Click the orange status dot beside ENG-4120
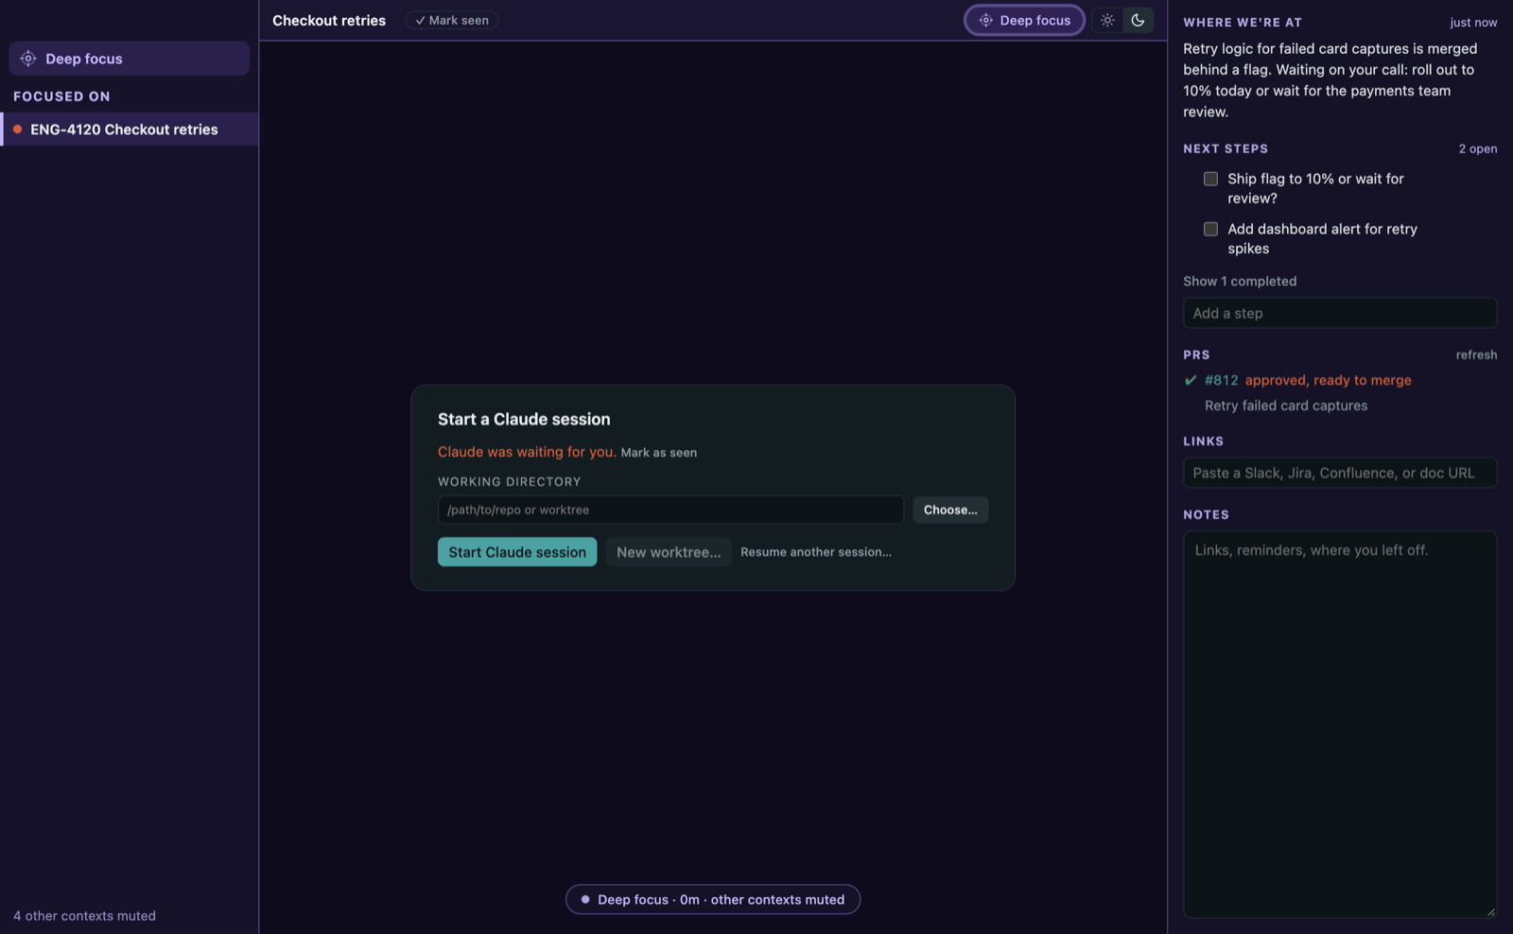Image resolution: width=1513 pixels, height=934 pixels. pyautogui.click(x=17, y=130)
